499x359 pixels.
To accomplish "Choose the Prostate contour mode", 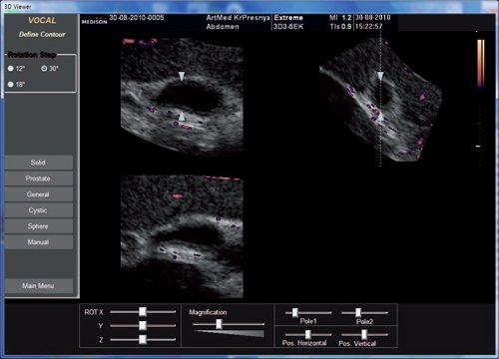I will tap(39, 179).
